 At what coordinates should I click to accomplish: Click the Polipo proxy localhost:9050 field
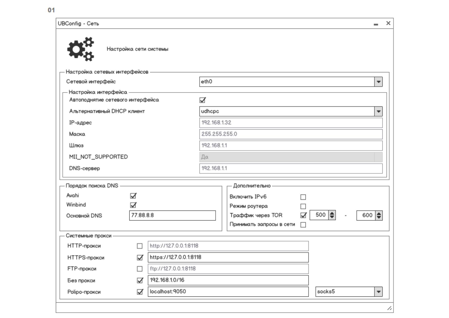tap(228, 292)
